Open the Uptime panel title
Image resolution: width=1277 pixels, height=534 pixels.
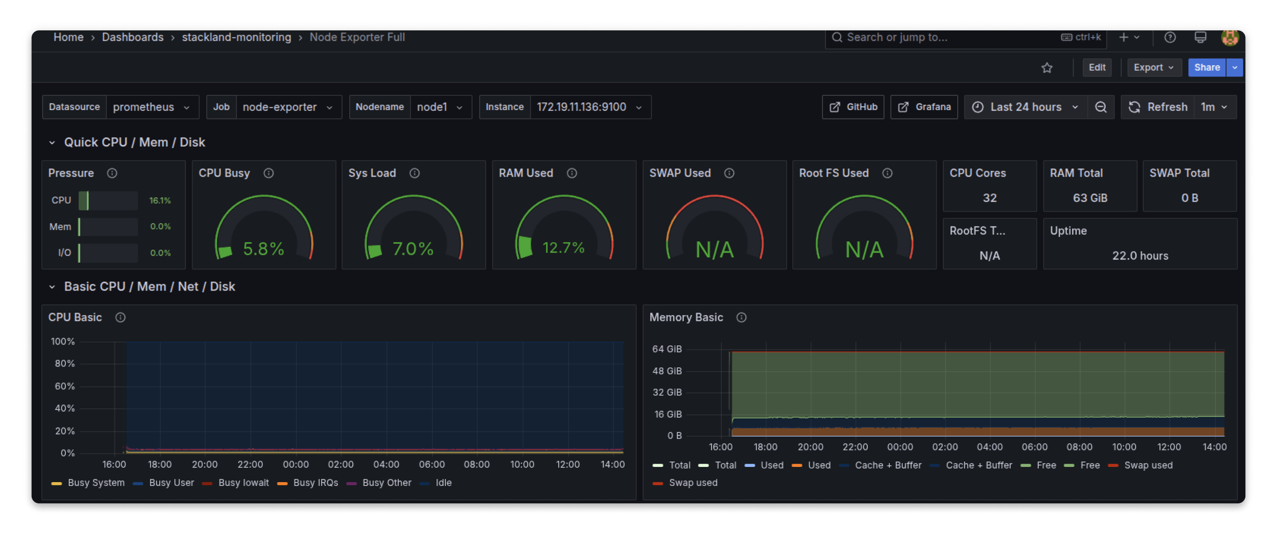[1068, 231]
